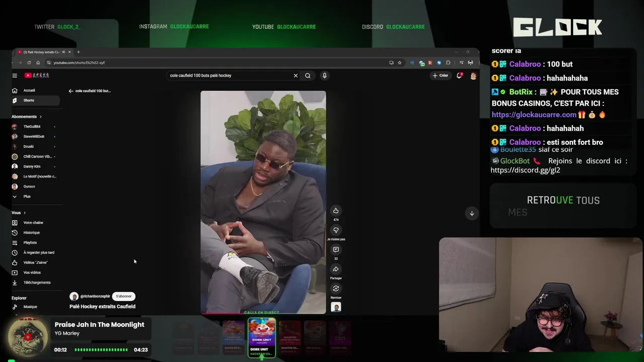
Task: Open the sound source thumbnail below Remixer
Action: [x=336, y=307]
